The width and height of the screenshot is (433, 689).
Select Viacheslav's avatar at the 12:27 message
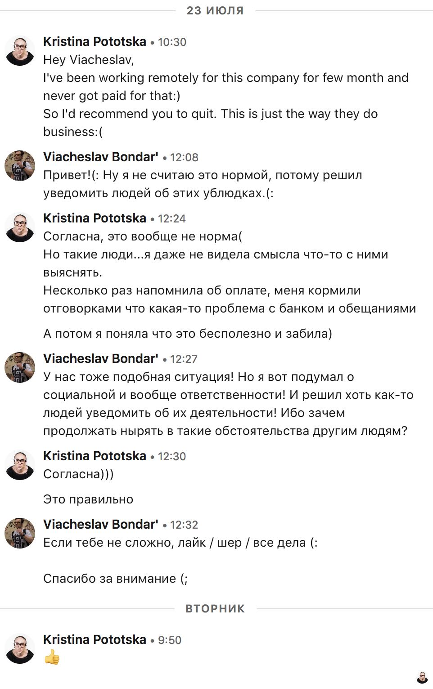[20, 367]
